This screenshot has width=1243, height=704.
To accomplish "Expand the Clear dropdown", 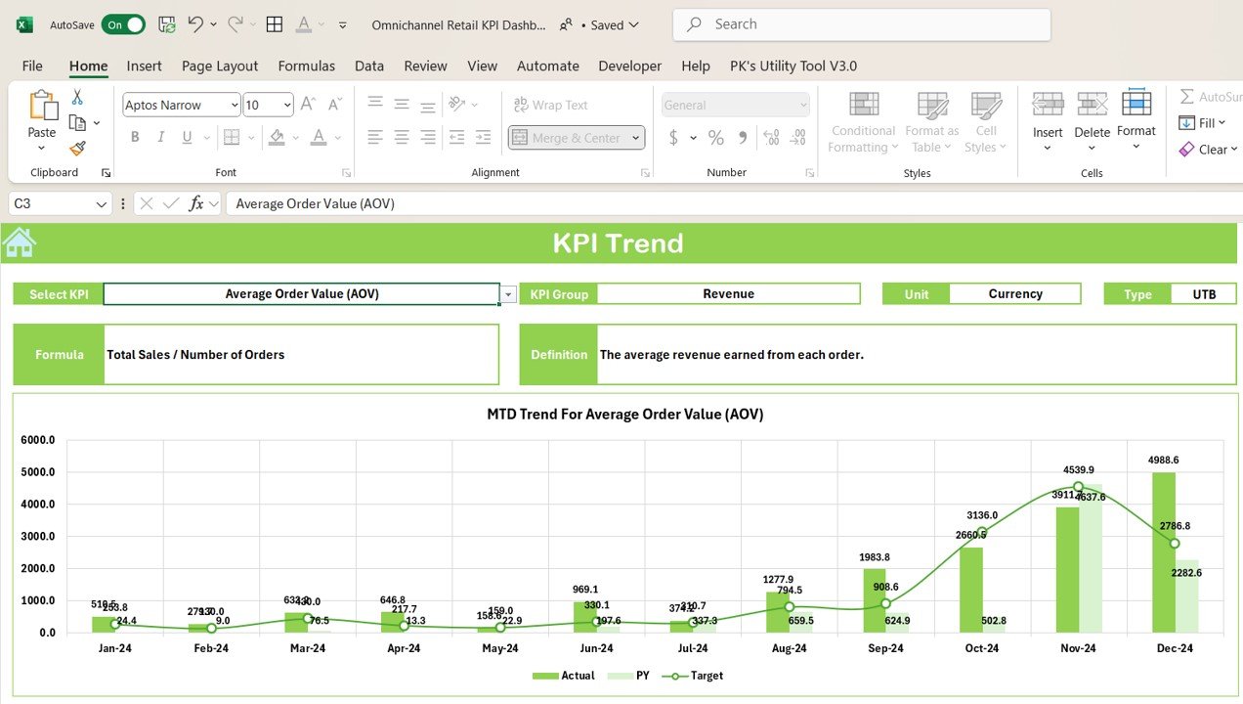I will (x=1233, y=150).
